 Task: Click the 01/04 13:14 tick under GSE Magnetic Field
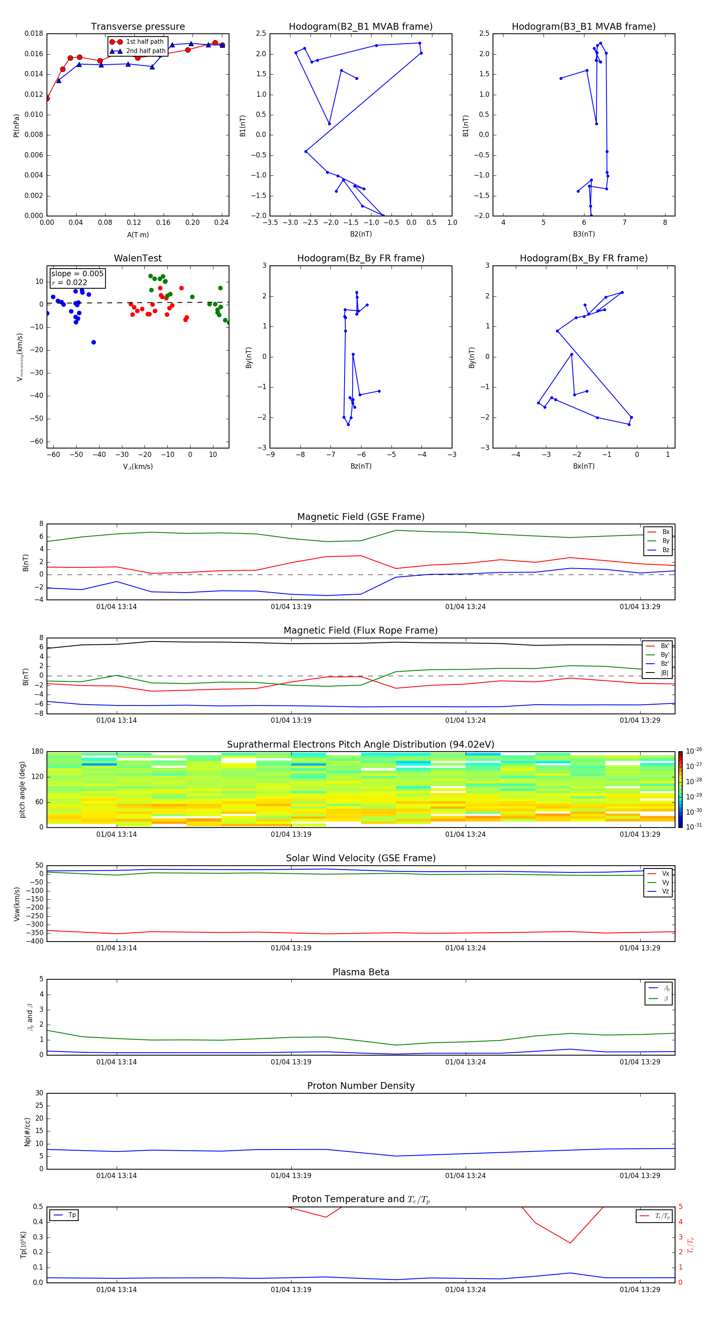[x=117, y=607]
